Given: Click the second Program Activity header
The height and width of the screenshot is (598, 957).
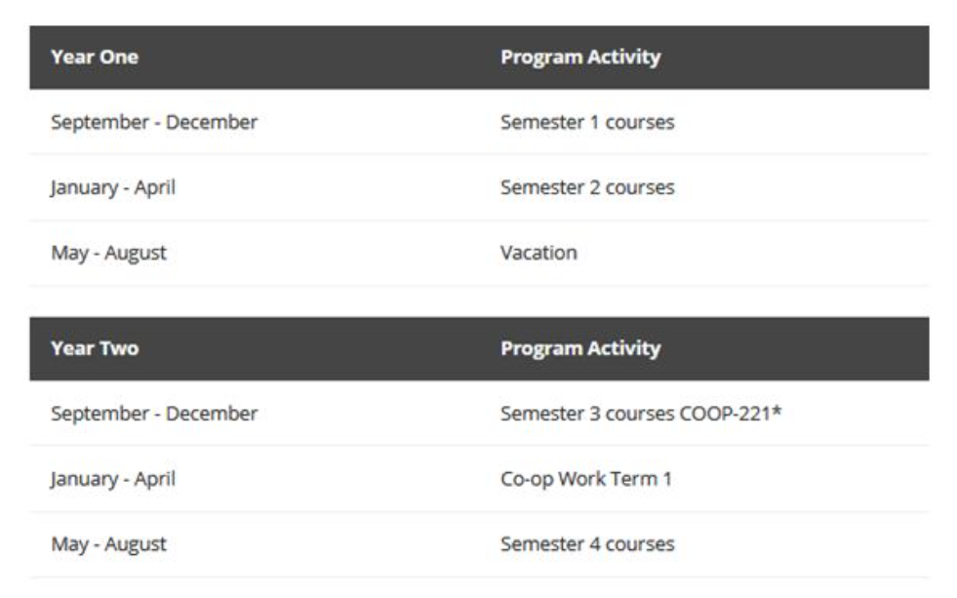Looking at the screenshot, I should (580, 348).
